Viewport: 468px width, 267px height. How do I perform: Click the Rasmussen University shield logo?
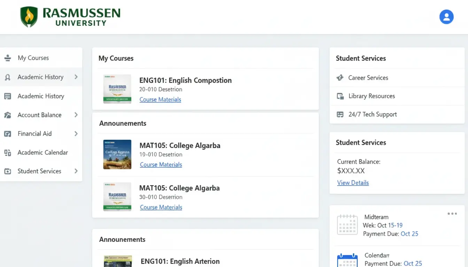[29, 17]
